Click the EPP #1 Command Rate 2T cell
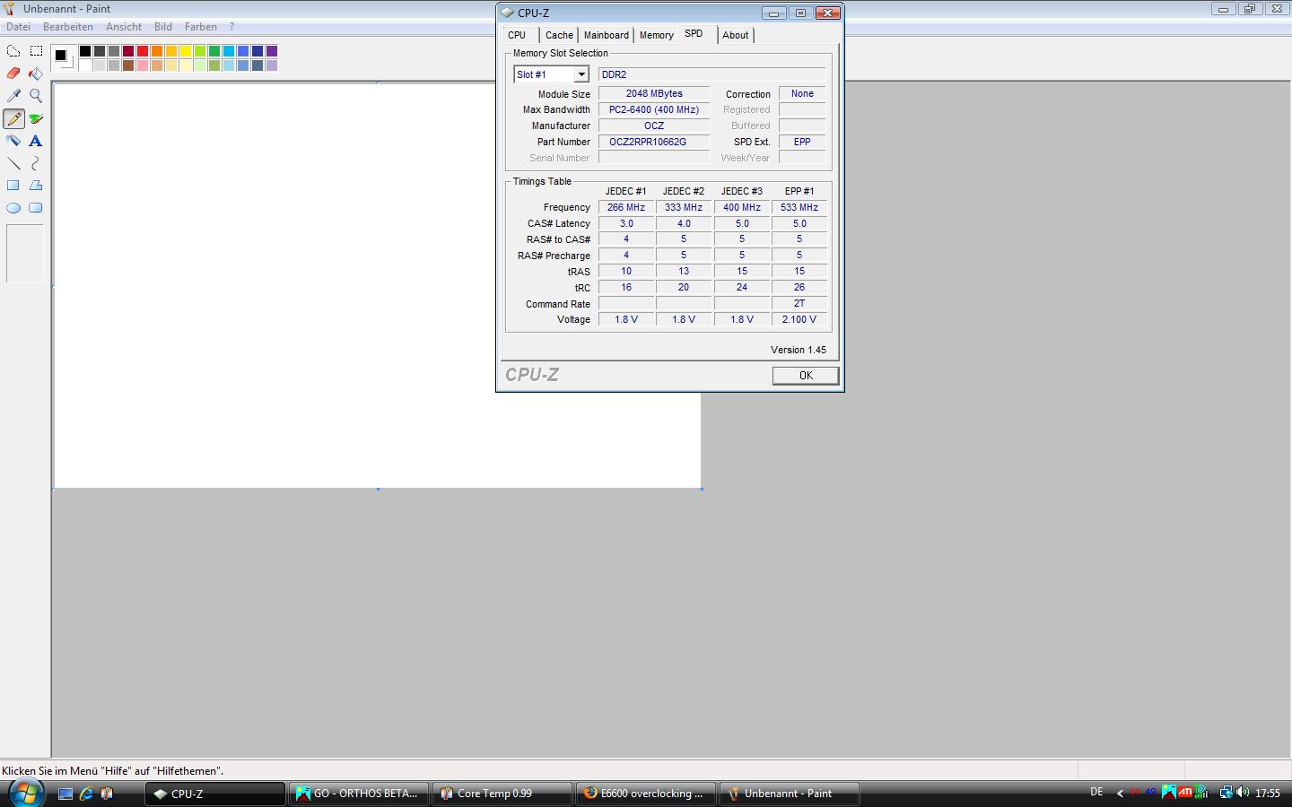The image size is (1292, 807). click(x=799, y=303)
